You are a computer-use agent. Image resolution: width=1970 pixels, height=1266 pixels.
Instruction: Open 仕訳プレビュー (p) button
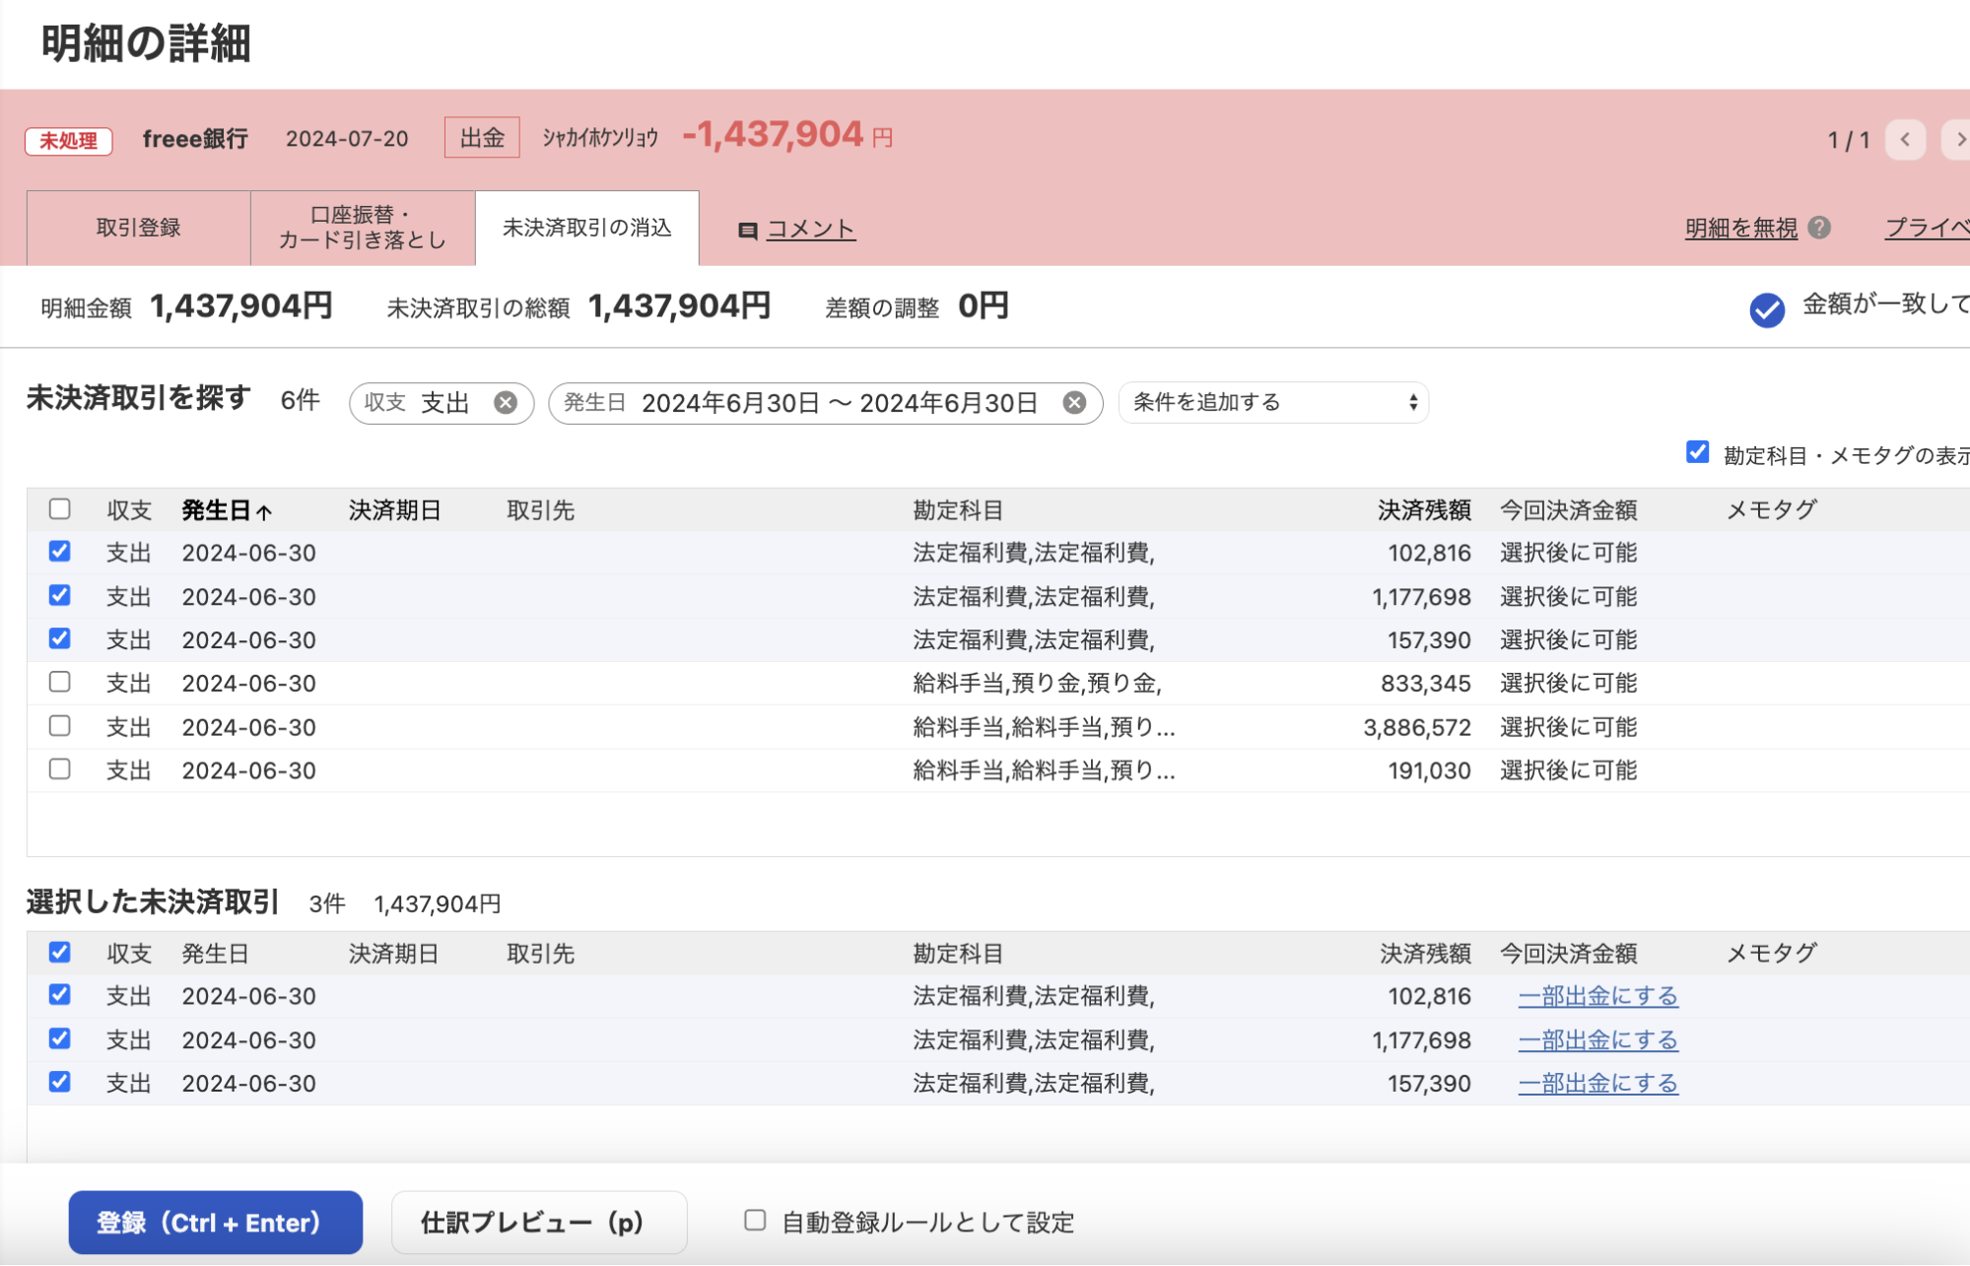539,1223
